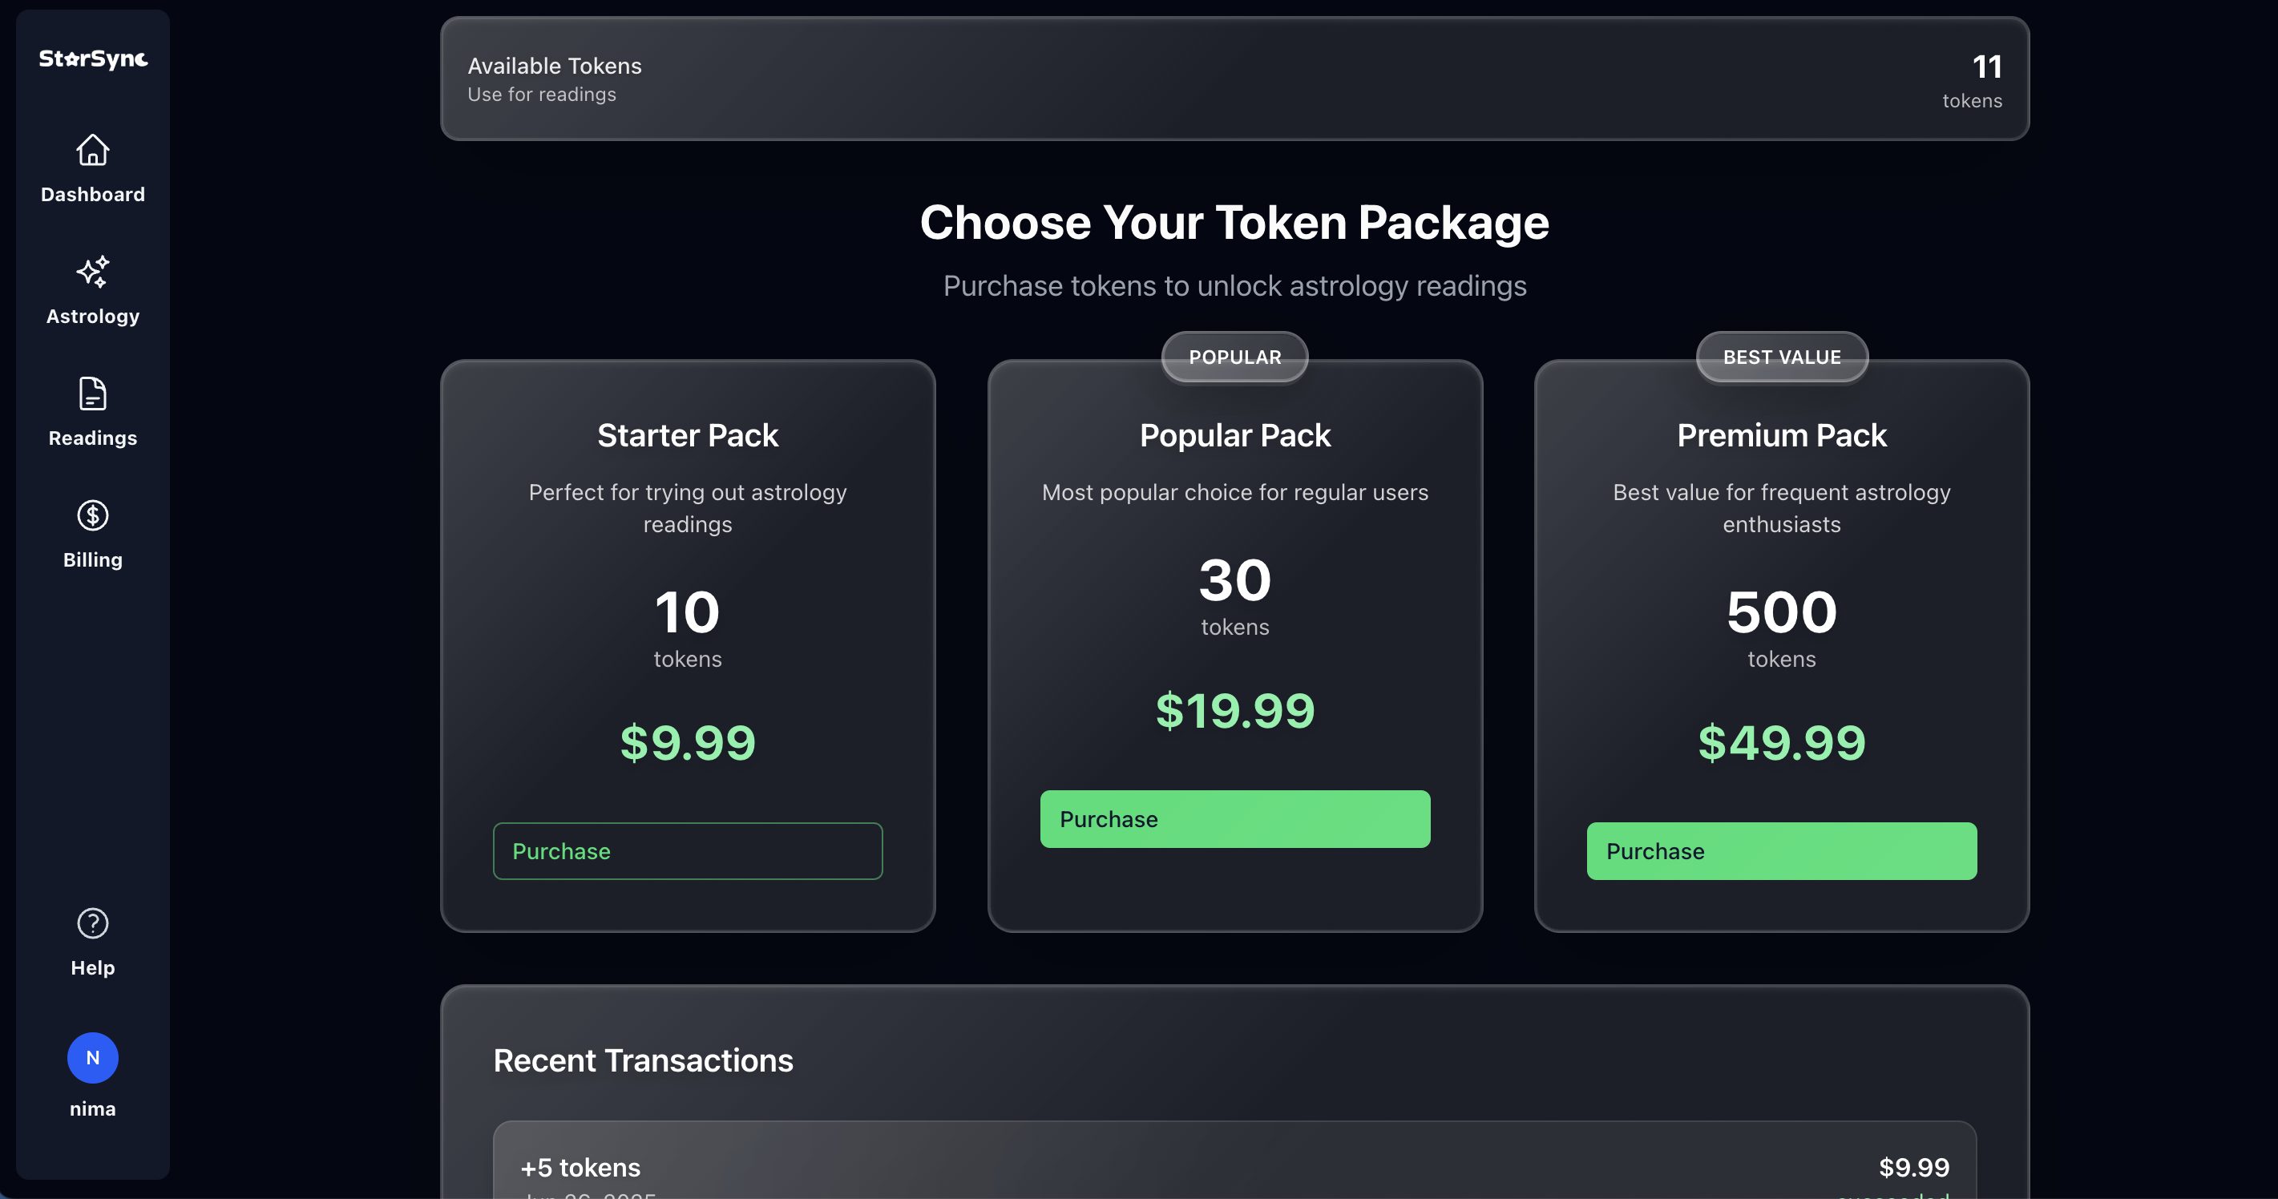The image size is (2278, 1199).
Task: Open the Billing dollar icon
Action: click(93, 515)
